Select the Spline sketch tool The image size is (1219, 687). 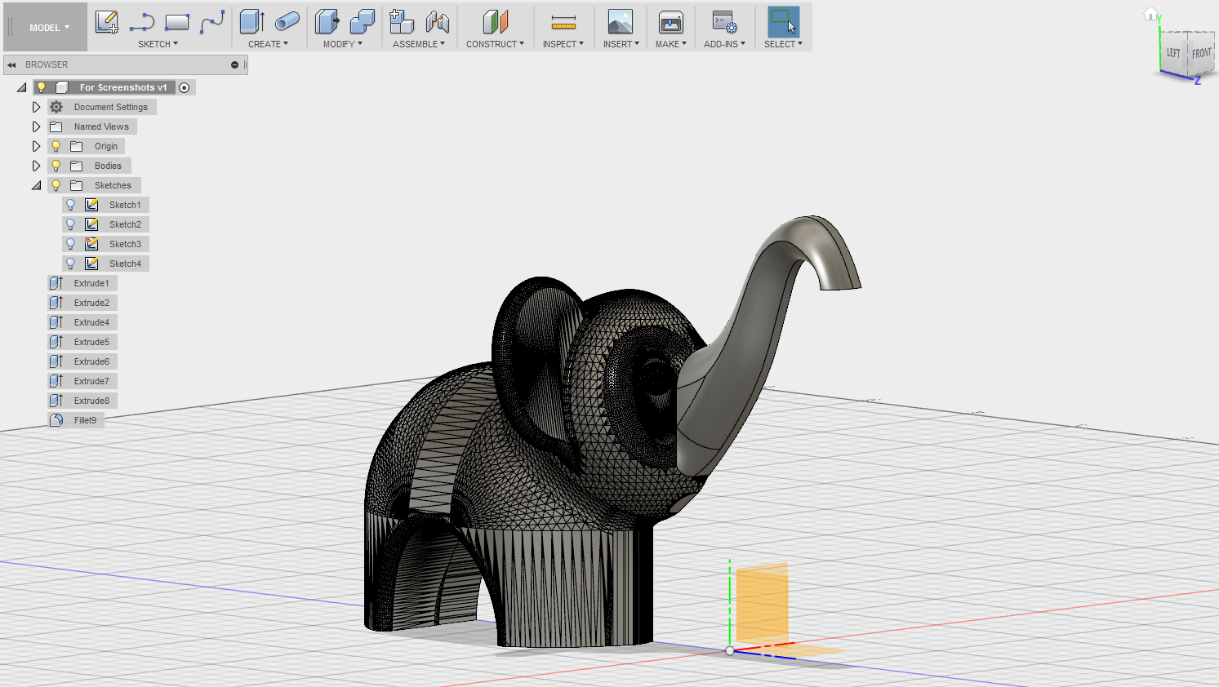click(x=212, y=22)
